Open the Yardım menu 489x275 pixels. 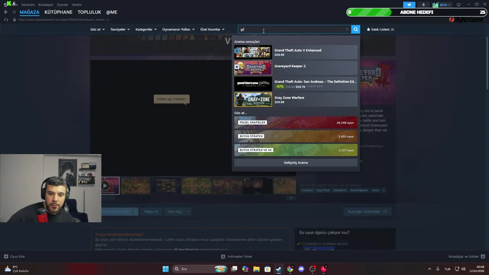(x=76, y=5)
